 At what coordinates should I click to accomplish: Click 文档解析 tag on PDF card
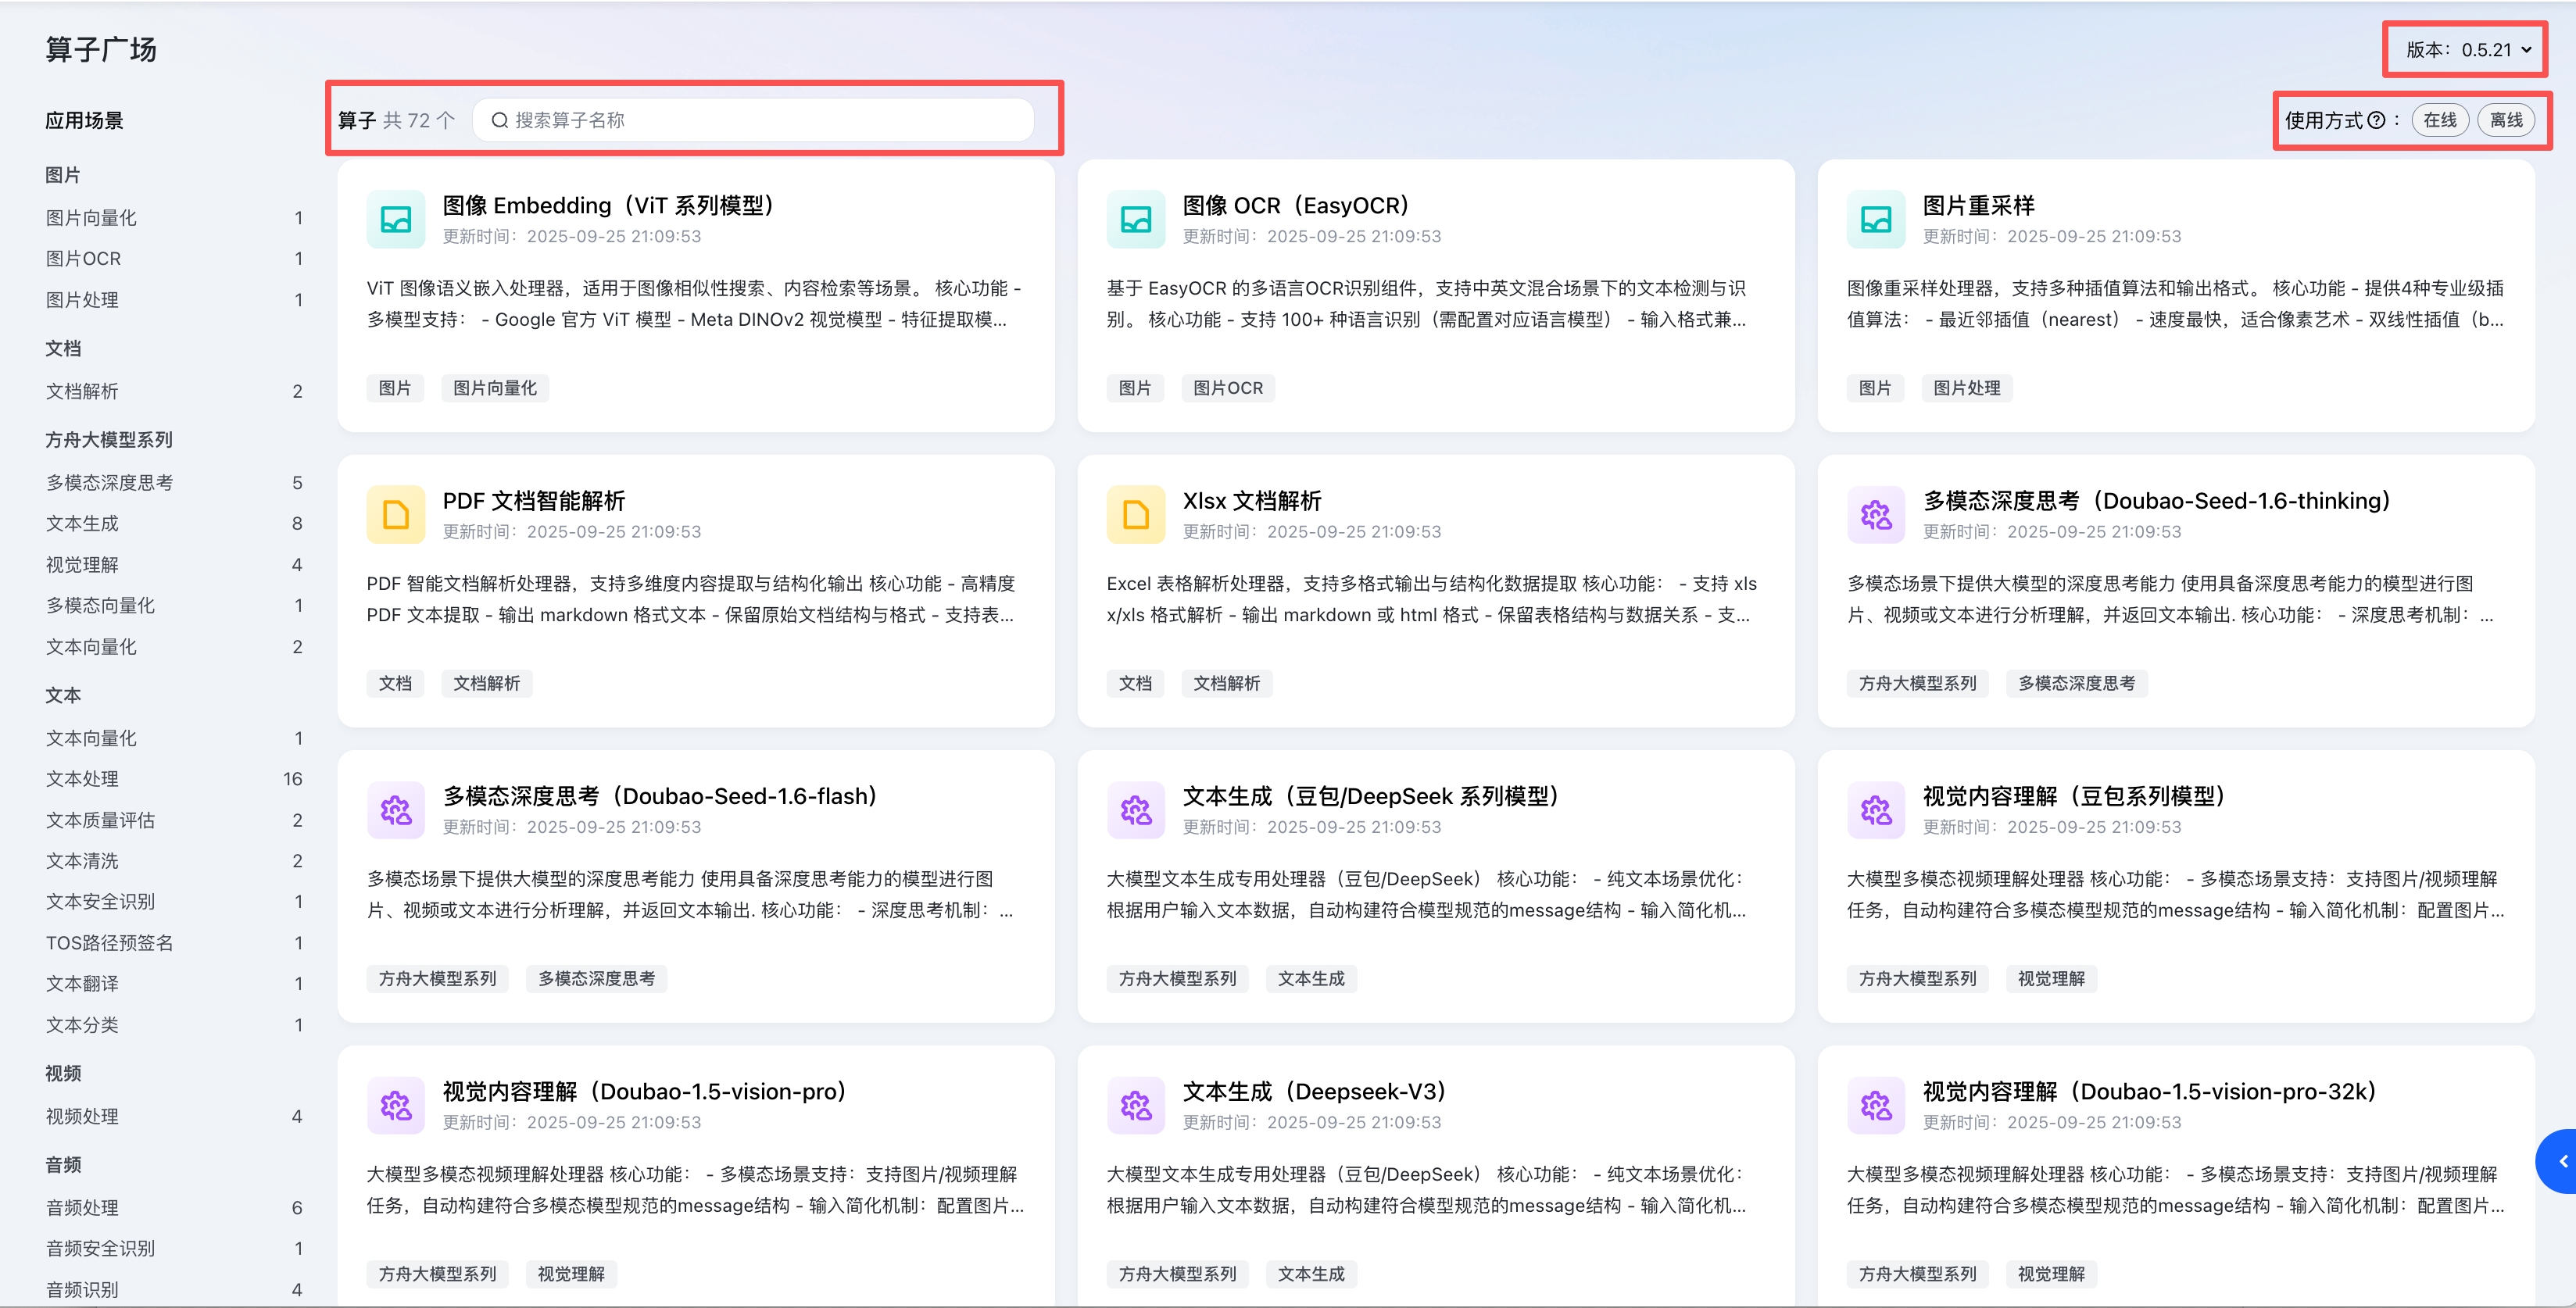click(x=486, y=683)
